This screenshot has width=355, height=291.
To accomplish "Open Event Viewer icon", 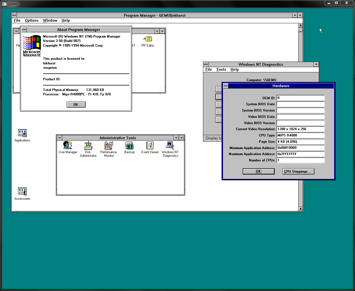I will 150,145.
